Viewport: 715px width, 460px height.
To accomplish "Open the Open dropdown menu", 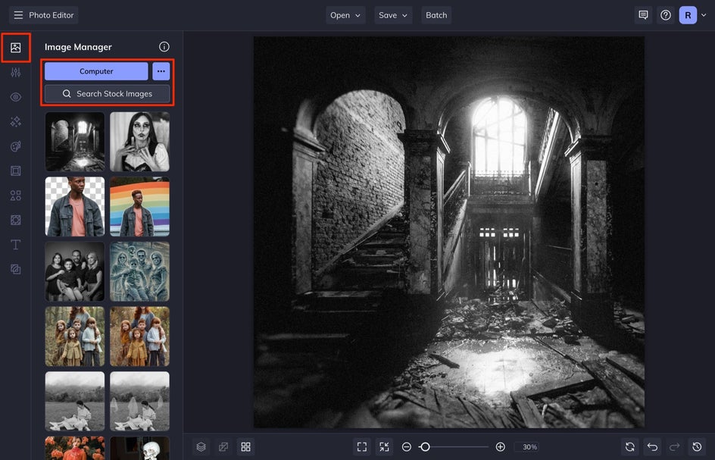I will click(x=345, y=15).
